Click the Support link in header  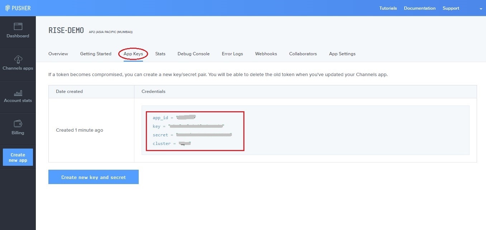click(451, 8)
